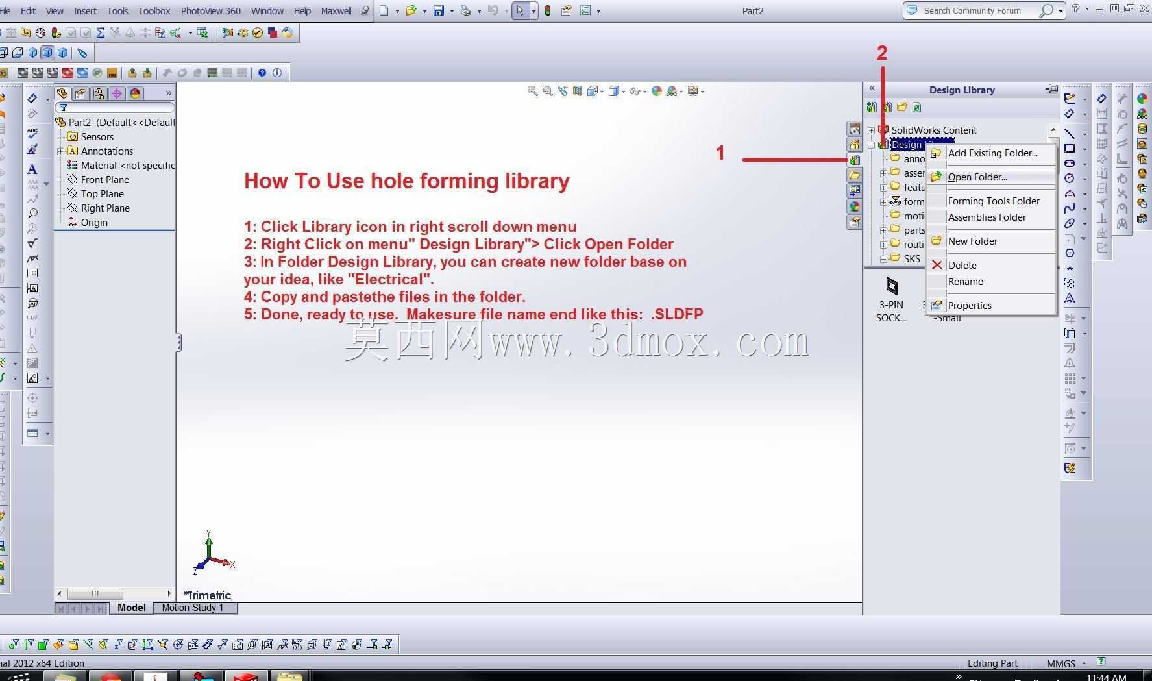Click Delete in the context menu
This screenshot has width=1152, height=681.
[991, 265]
